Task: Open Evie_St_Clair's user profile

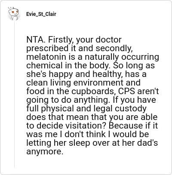Action: pos(41,14)
